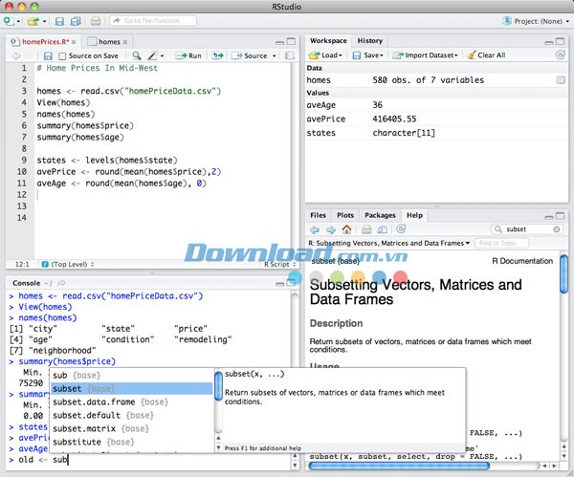Open the Source button dropdown arrow
This screenshot has height=477, width=574.
pos(274,56)
